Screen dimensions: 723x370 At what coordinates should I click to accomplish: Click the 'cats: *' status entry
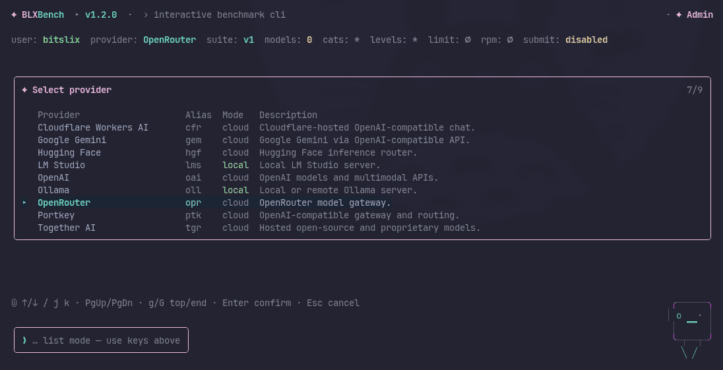pyautogui.click(x=341, y=40)
